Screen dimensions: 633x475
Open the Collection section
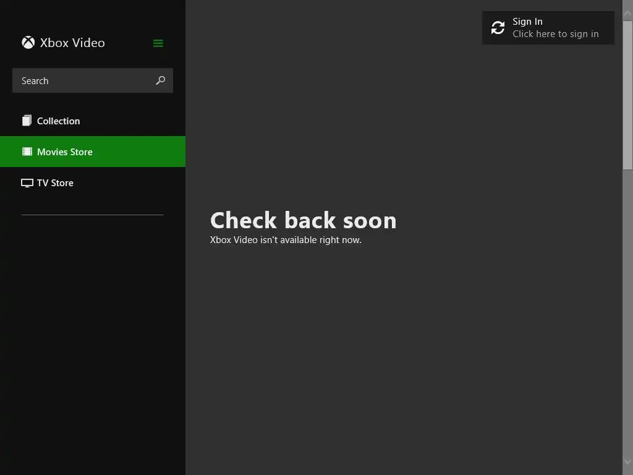click(93, 121)
